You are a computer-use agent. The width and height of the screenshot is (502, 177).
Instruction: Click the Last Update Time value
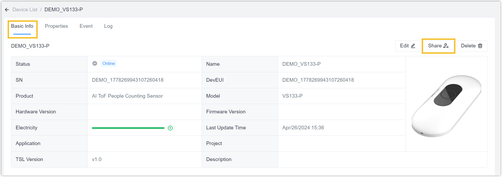[x=303, y=128]
